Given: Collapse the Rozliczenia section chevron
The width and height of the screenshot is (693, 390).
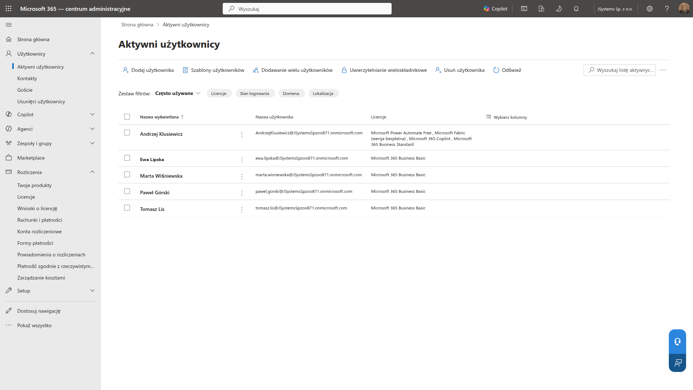Looking at the screenshot, I should tap(92, 172).
